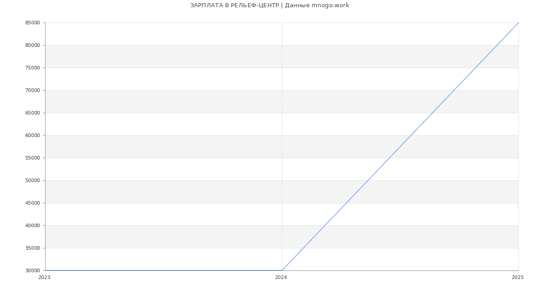The width and height of the screenshot is (541, 293).
Task: Click the flat line midway between 2023 and 2024
Action: [x=163, y=270]
